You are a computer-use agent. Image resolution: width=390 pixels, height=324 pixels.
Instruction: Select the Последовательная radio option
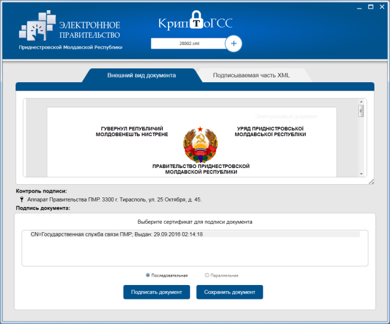[148, 275]
